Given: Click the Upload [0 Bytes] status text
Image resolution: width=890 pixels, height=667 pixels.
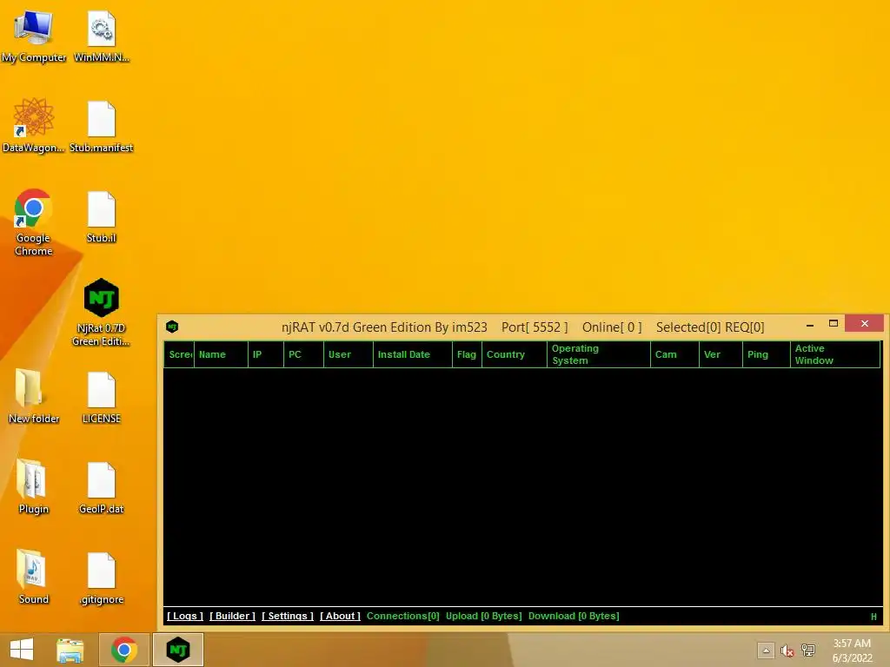Looking at the screenshot, I should pos(483,616).
